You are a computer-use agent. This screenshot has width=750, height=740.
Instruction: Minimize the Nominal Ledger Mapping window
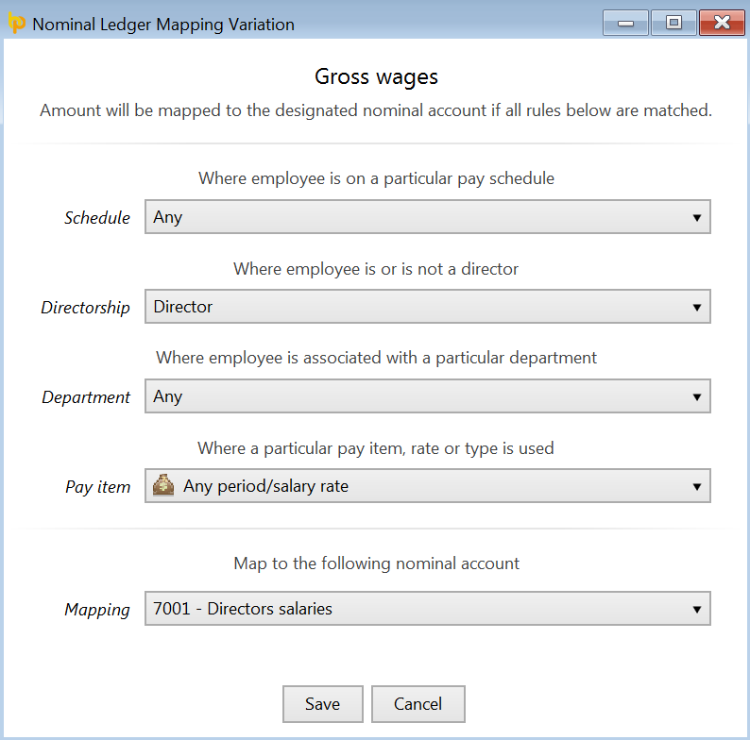[625, 23]
